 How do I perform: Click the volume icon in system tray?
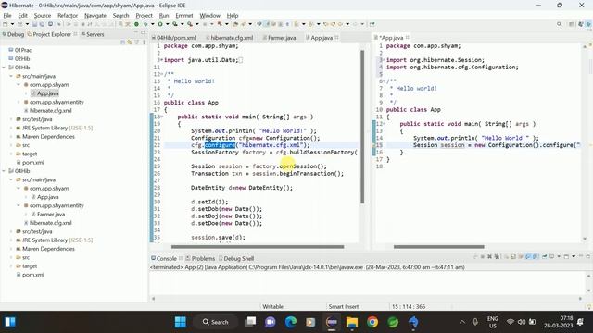pos(521,322)
